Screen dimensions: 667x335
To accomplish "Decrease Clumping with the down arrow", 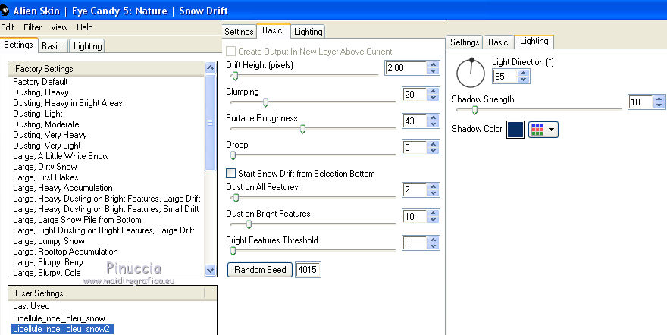I will [433, 97].
